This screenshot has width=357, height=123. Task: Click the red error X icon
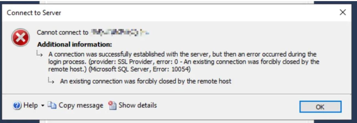[20, 37]
